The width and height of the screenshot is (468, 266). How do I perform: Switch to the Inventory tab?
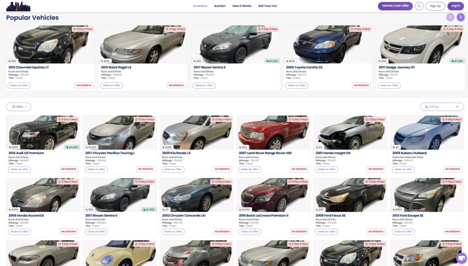point(201,6)
